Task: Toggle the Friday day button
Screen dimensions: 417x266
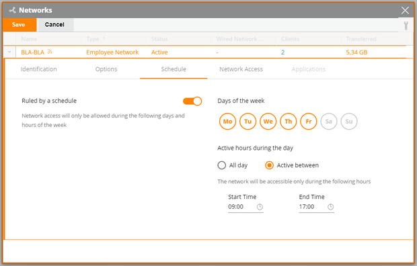Action: coord(309,122)
